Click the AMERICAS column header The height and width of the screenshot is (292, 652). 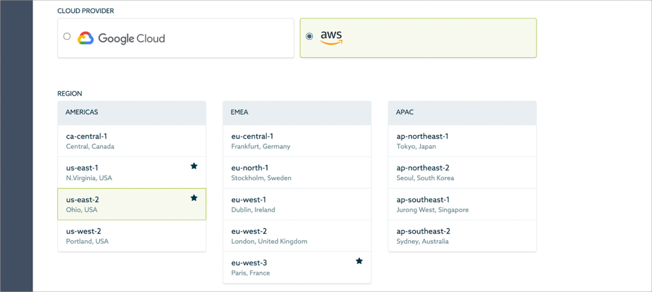132,113
